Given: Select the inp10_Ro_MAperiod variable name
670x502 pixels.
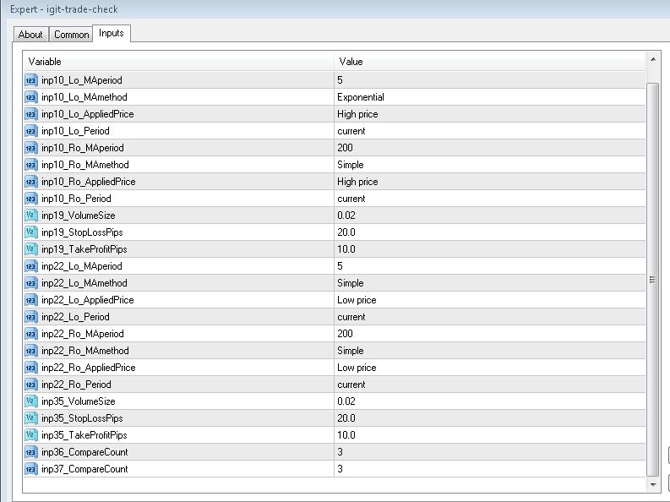Looking at the screenshot, I should coord(83,148).
